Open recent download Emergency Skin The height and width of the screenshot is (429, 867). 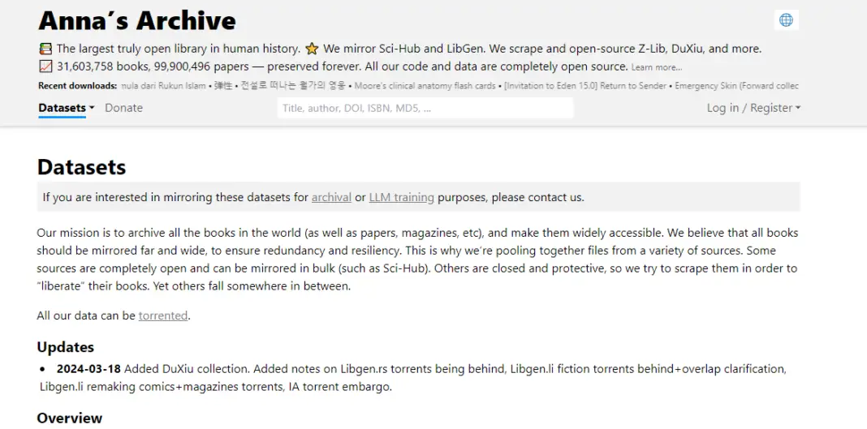(x=735, y=86)
